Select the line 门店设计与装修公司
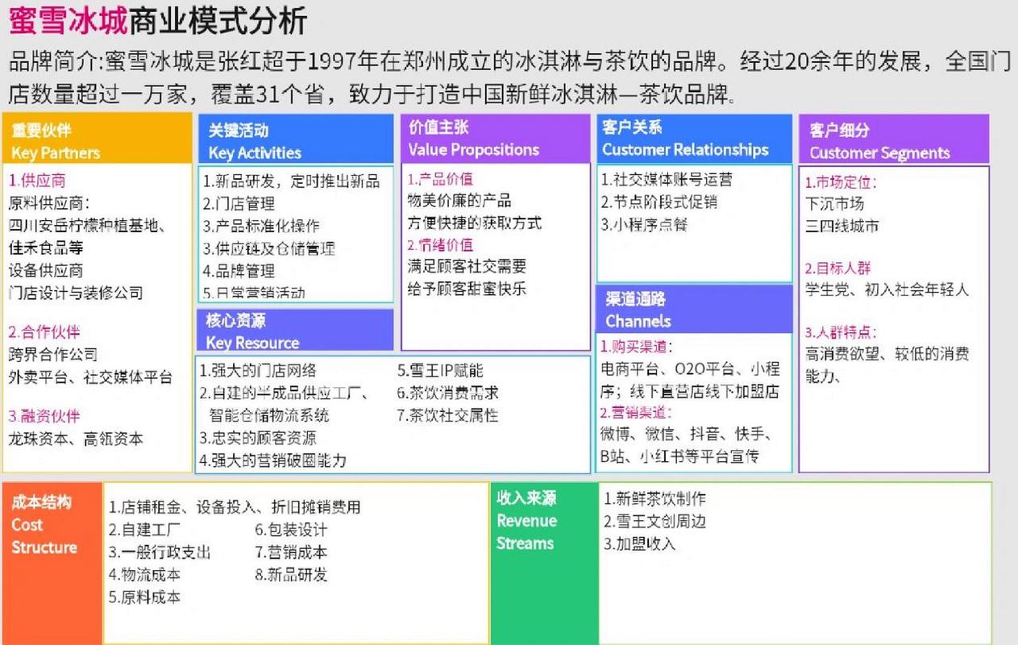The width and height of the screenshot is (1018, 645). coord(76,293)
